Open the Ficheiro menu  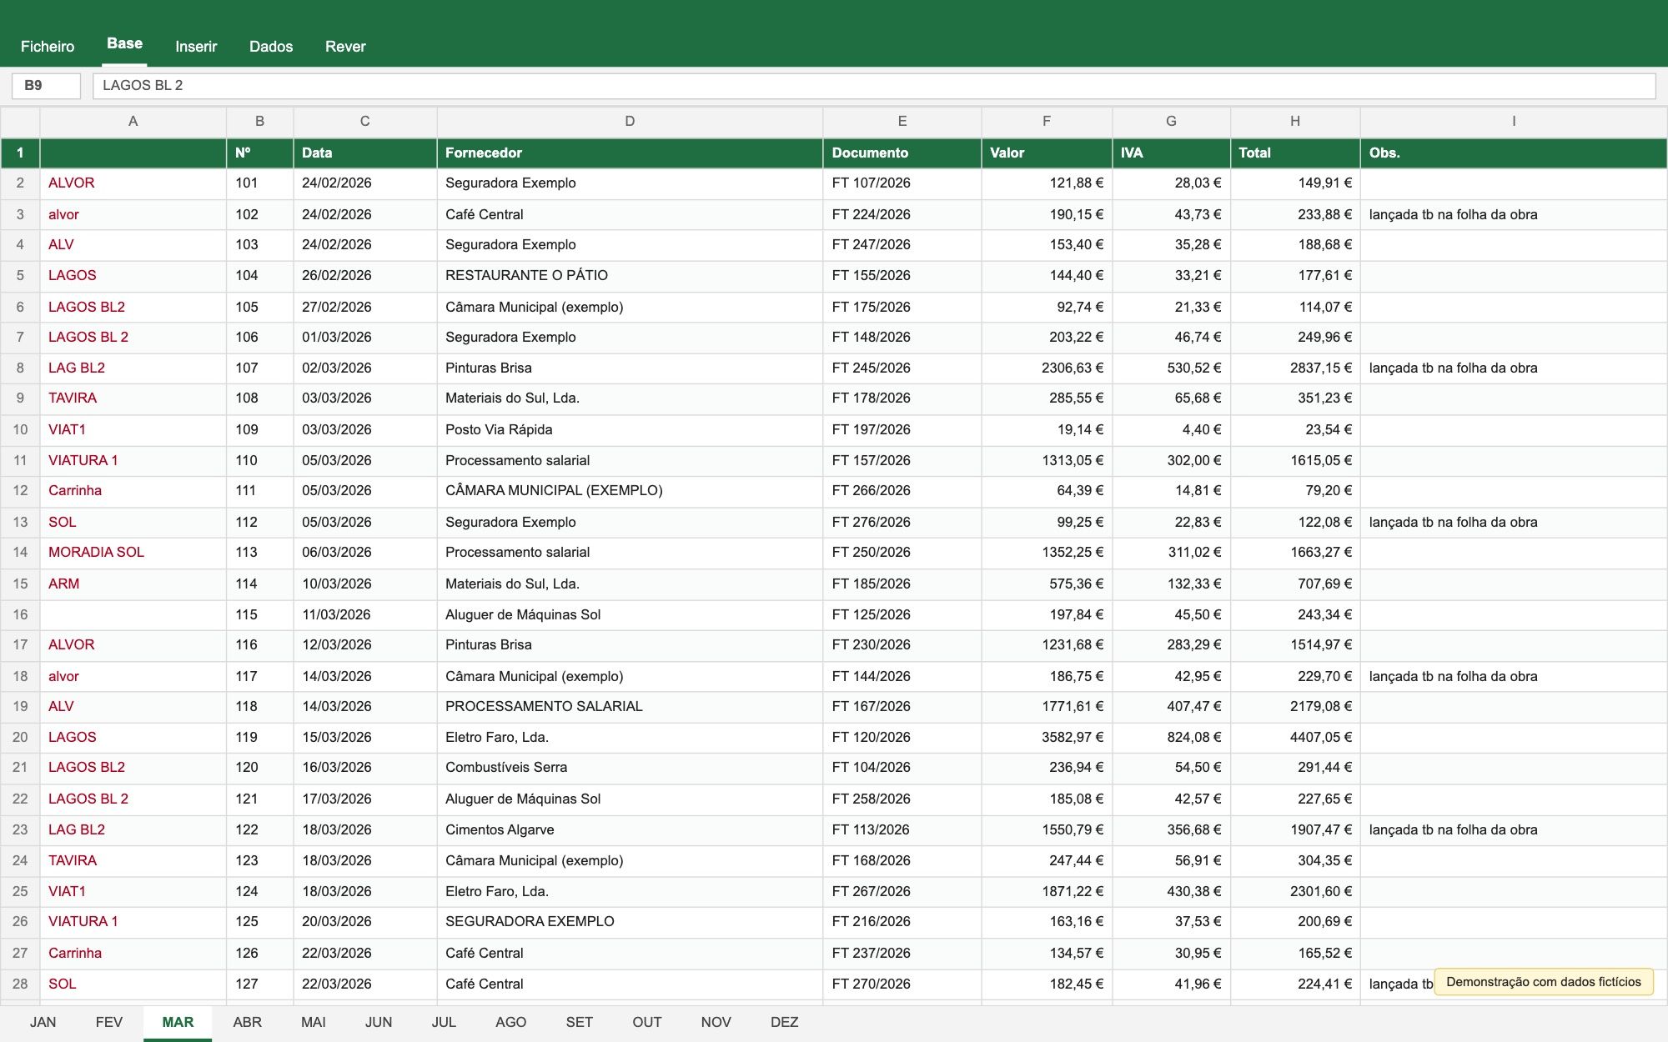pyautogui.click(x=48, y=47)
